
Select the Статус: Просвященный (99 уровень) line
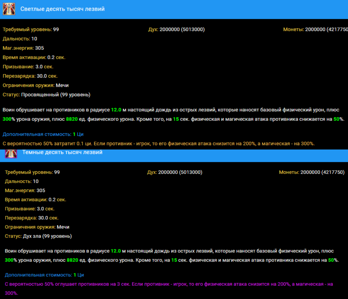46,95
